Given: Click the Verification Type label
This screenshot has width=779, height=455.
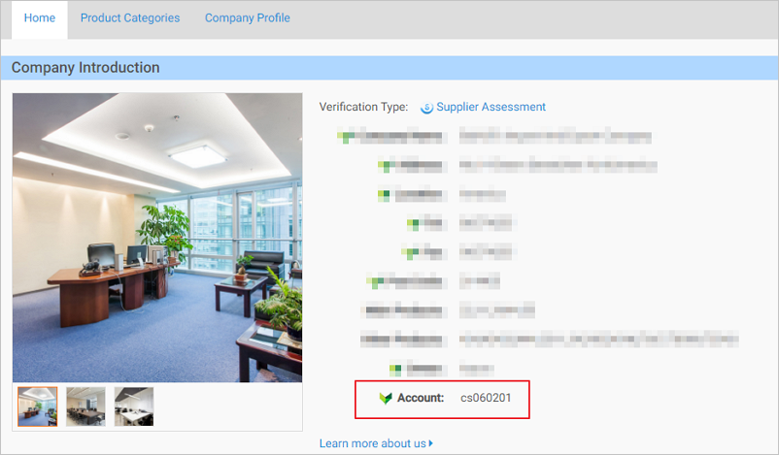Looking at the screenshot, I should click(363, 107).
